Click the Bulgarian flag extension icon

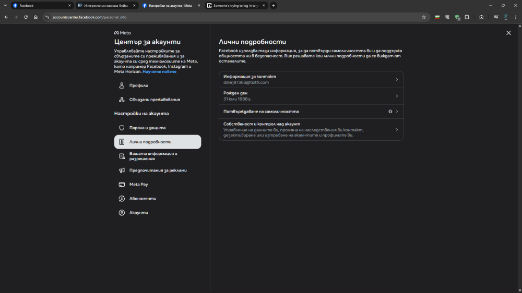coord(437,17)
